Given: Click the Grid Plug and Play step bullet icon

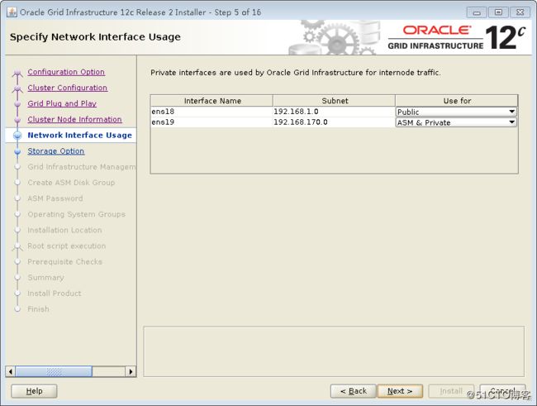Looking at the screenshot, I should [x=17, y=104].
